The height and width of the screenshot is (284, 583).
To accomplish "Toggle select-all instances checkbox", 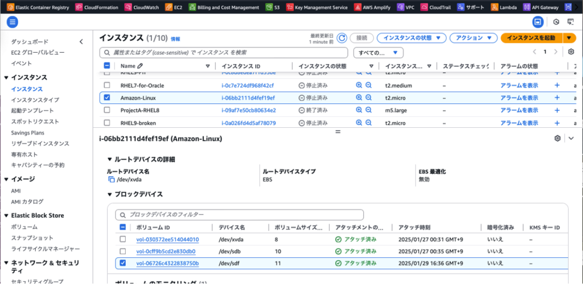I will [106, 66].
